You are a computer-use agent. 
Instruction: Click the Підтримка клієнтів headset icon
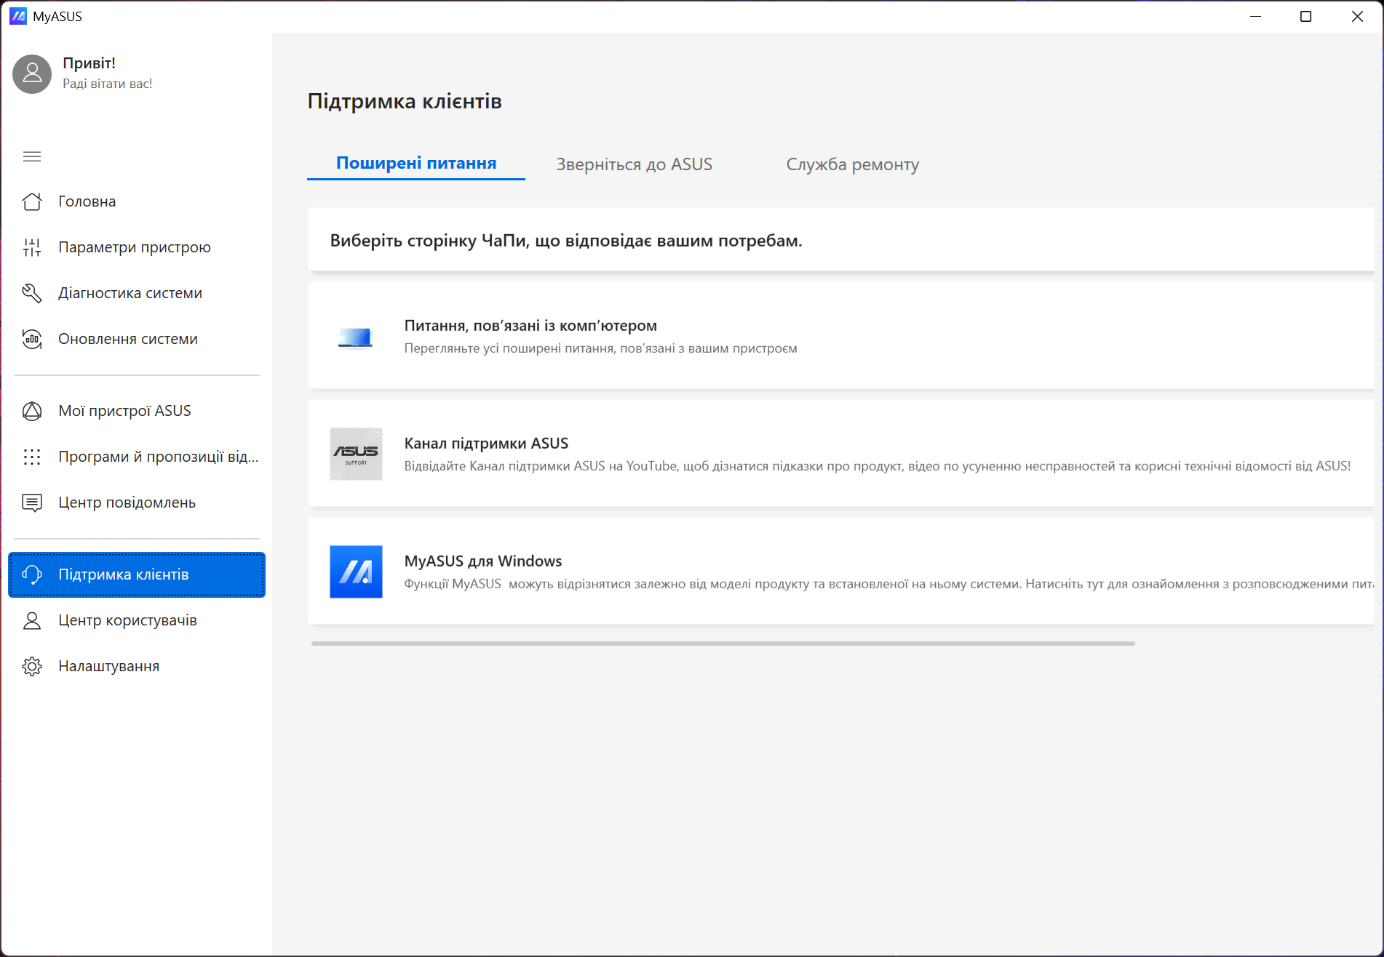pos(32,574)
